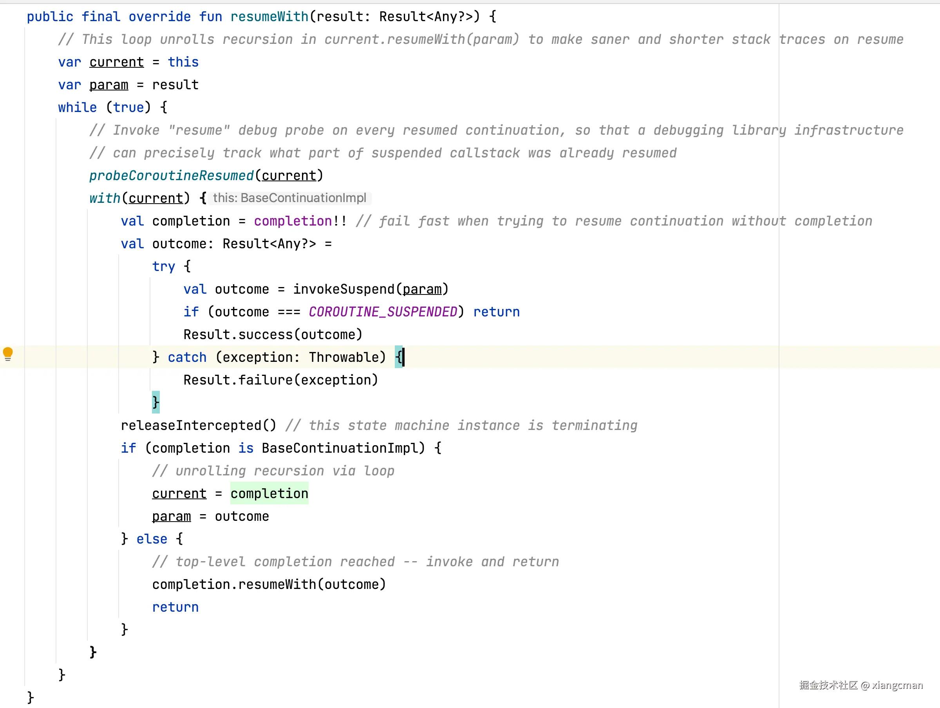The width and height of the screenshot is (940, 708).
Task: Click the yellow intention lightbulb icon
Action: click(x=8, y=353)
